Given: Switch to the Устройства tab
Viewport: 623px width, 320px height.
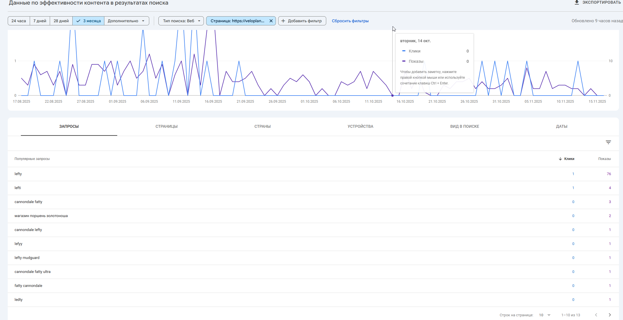Looking at the screenshot, I should (360, 126).
